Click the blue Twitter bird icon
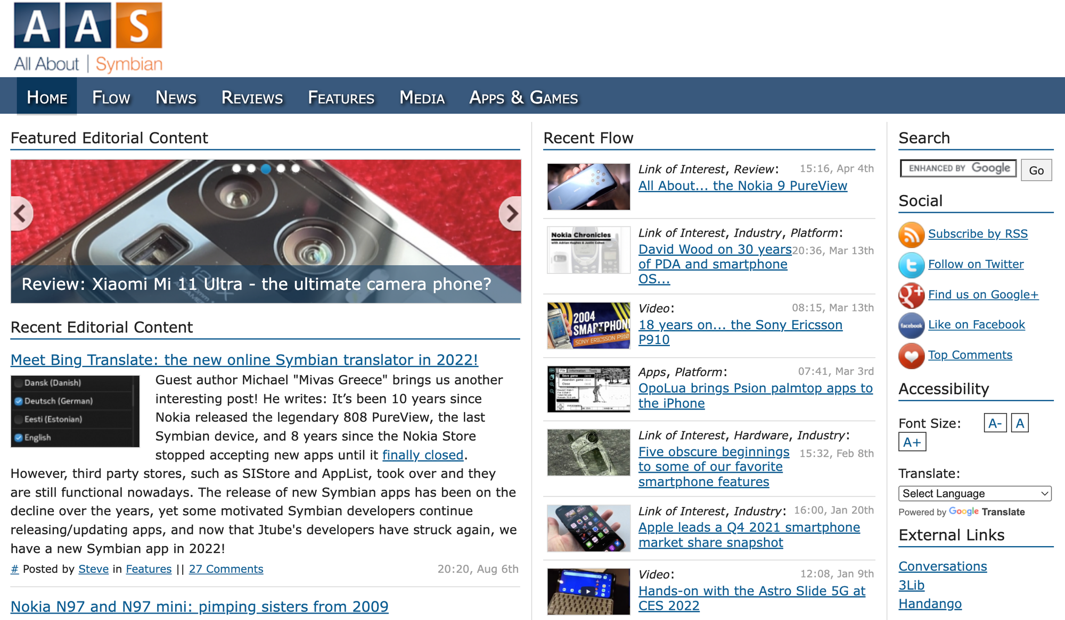This screenshot has width=1065, height=620. click(x=911, y=265)
